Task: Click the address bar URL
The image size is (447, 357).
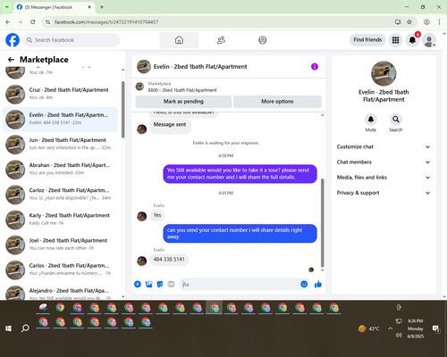Action: click(106, 21)
